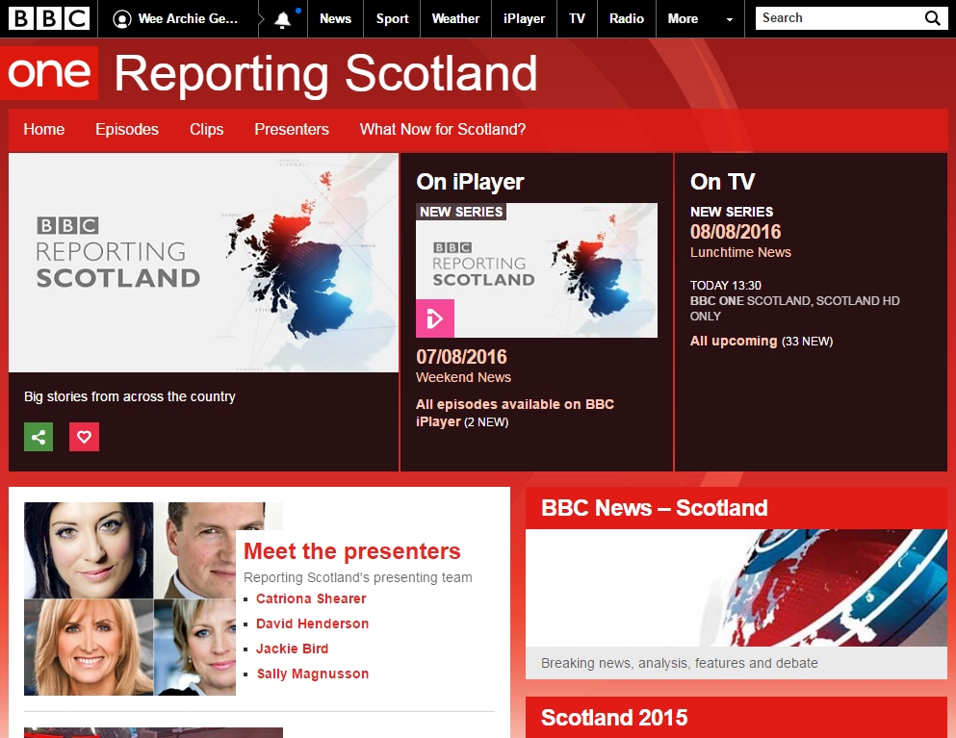Open the Weather menu item
This screenshot has width=956, height=738.
coord(455,19)
